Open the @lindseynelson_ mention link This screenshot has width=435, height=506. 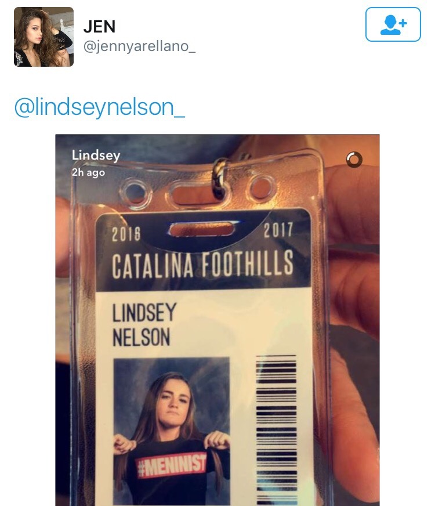pos(100,107)
